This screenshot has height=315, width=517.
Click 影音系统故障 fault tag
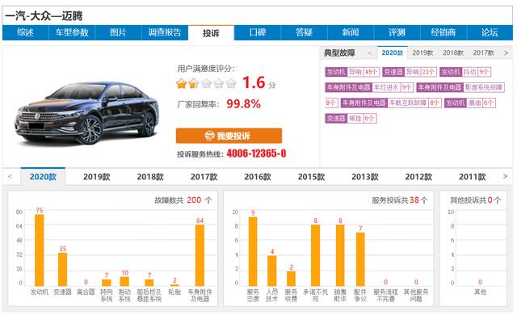click(460, 87)
